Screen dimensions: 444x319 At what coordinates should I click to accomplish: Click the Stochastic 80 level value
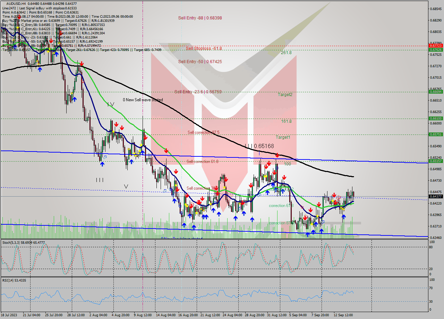432,247
